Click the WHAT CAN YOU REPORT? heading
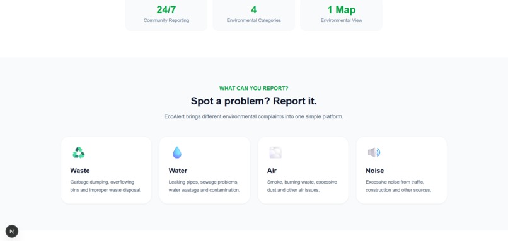This screenshot has width=508, height=241. (253, 88)
